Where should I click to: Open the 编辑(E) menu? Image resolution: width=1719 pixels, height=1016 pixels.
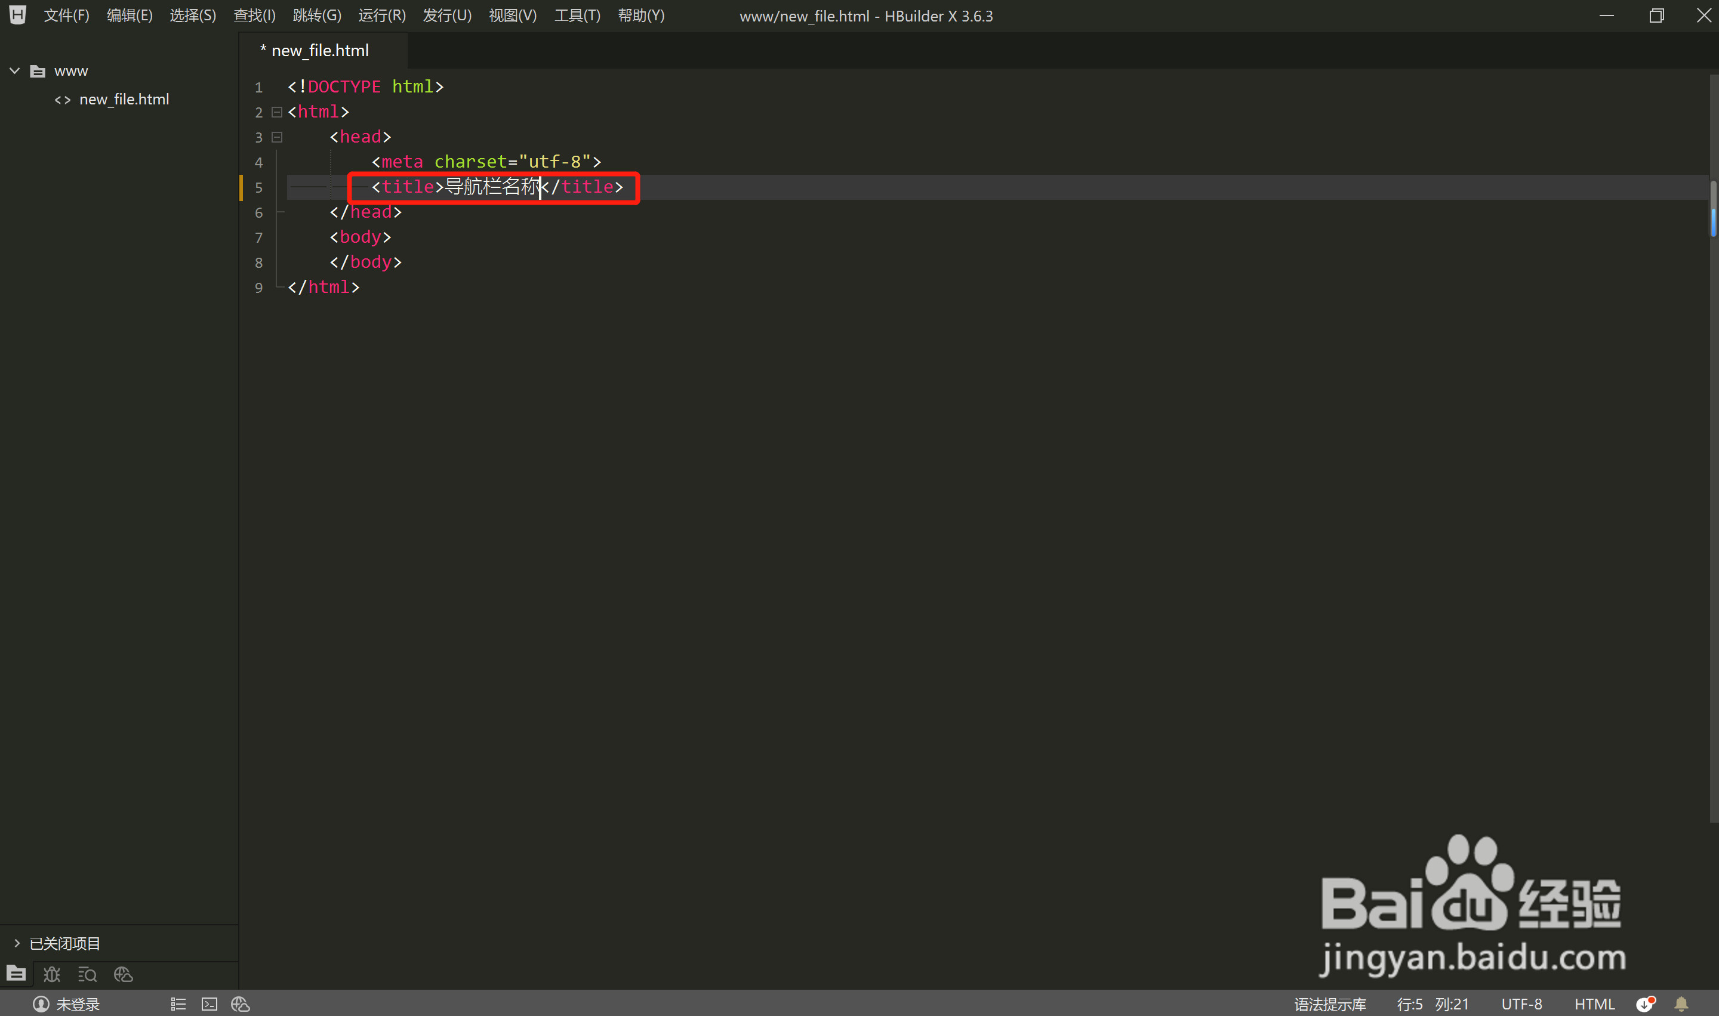point(130,15)
